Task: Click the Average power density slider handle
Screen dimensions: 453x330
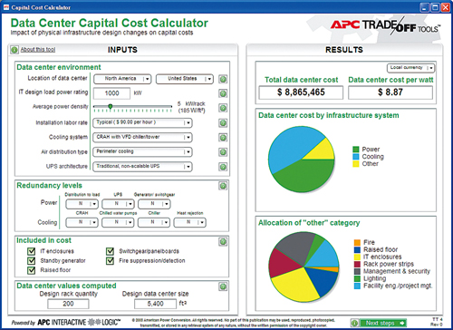Action: point(111,106)
